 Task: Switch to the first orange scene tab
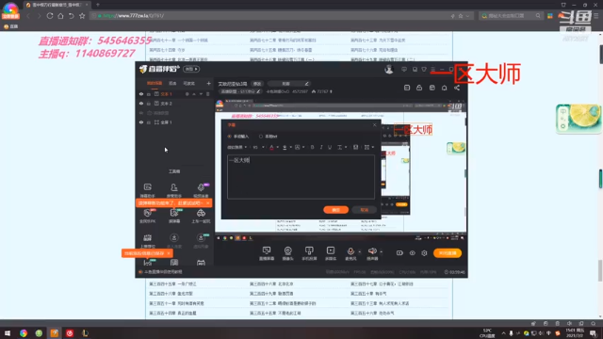(x=155, y=84)
